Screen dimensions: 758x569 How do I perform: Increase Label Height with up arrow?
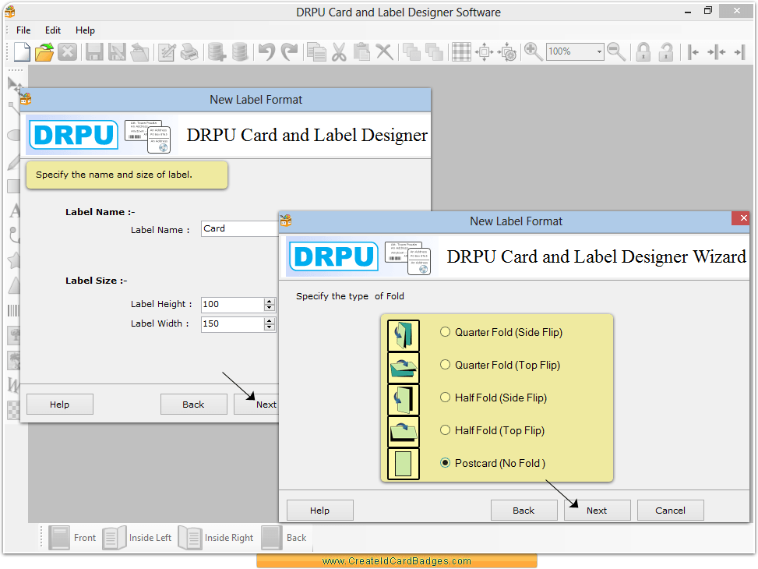point(270,302)
